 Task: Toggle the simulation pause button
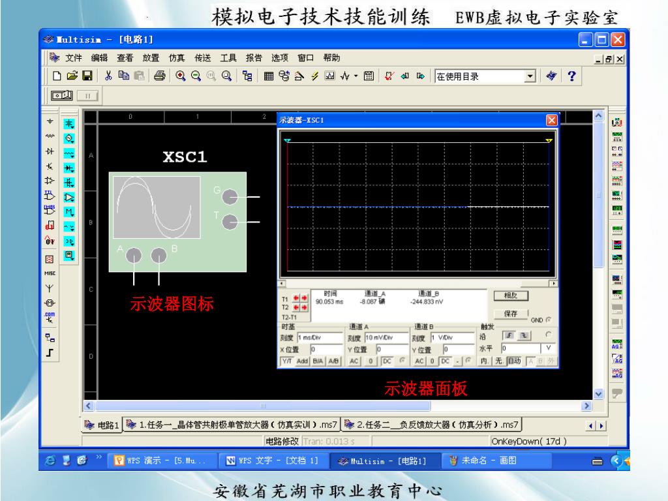87,96
